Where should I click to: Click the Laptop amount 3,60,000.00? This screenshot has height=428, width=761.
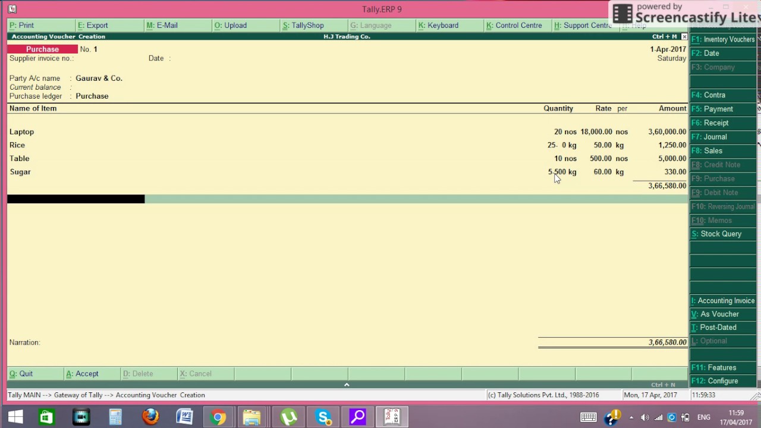point(667,132)
